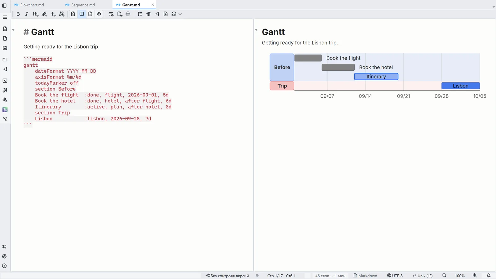Click the hamburger menu icon

click(5, 17)
